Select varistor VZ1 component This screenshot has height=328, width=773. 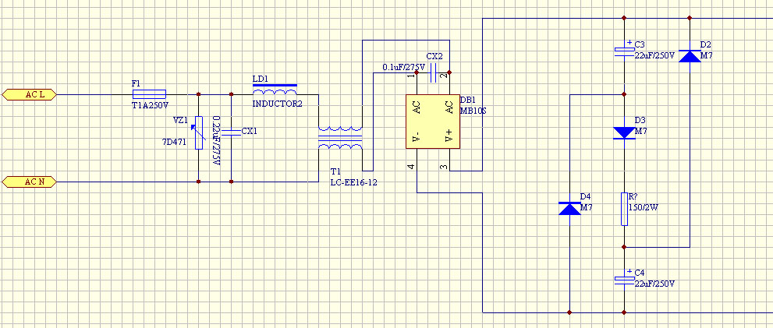(199, 132)
